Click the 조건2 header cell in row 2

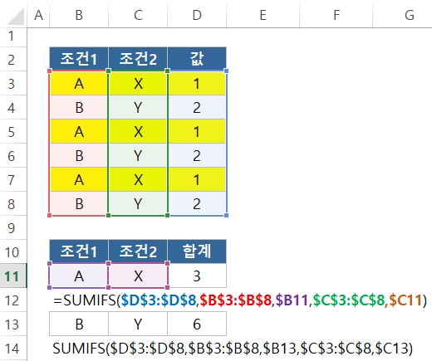point(138,59)
